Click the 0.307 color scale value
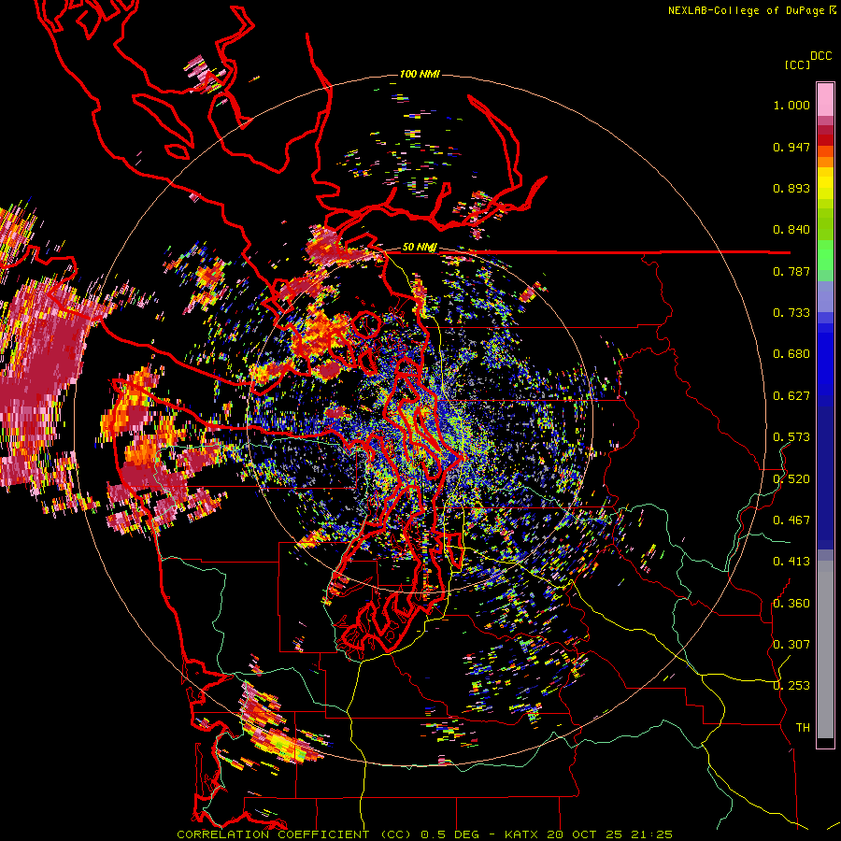 (x=791, y=645)
